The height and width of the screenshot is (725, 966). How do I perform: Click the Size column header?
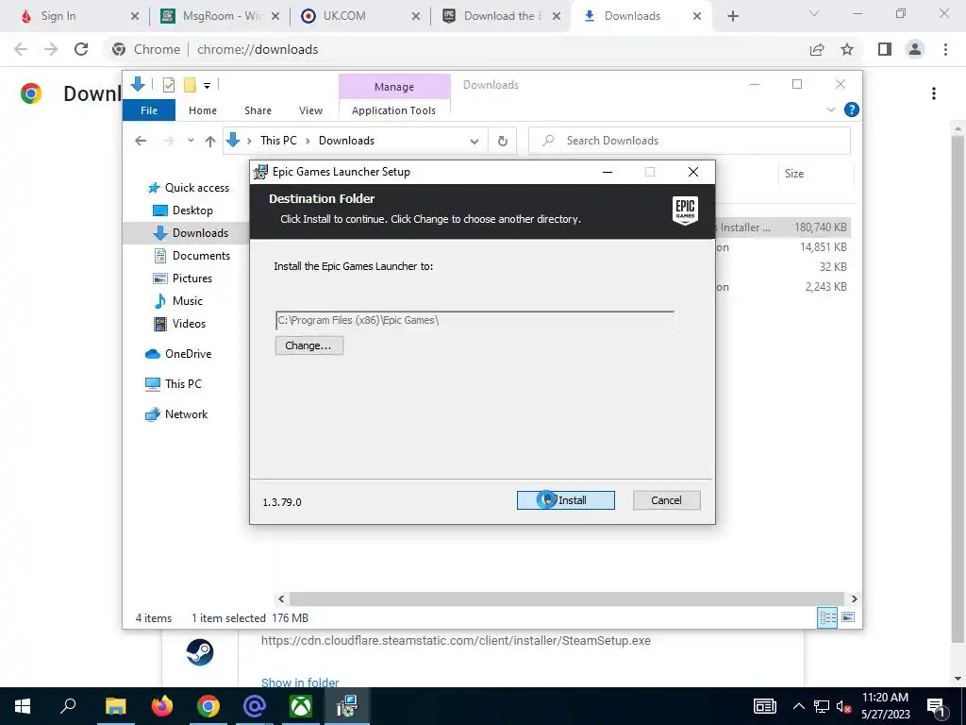[816, 174]
